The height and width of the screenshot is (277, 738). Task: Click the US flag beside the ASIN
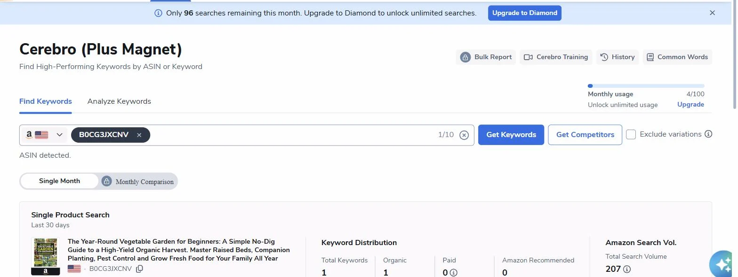(74, 269)
